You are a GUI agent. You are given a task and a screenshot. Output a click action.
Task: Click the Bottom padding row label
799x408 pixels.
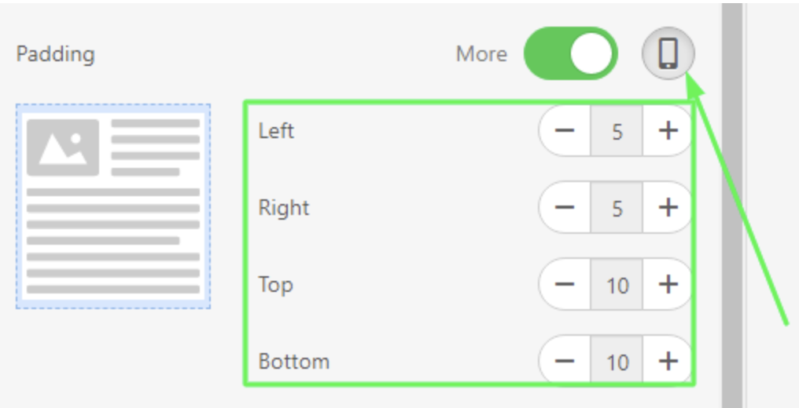click(294, 361)
